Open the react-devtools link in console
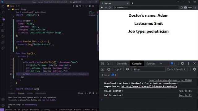Image resolution: width=198 pixels, height=111 pixels. point(149,86)
